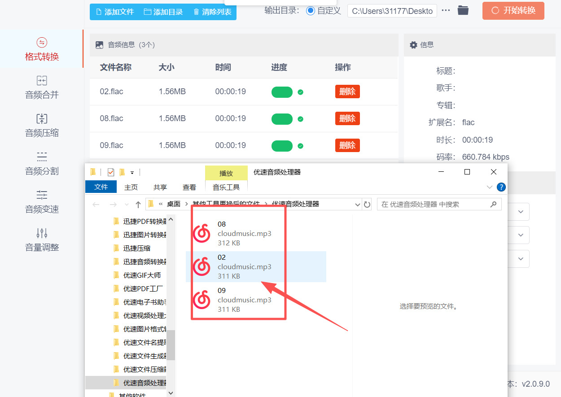The width and height of the screenshot is (561, 397).
Task: Click 清除列表 clear list button
Action: click(212, 12)
